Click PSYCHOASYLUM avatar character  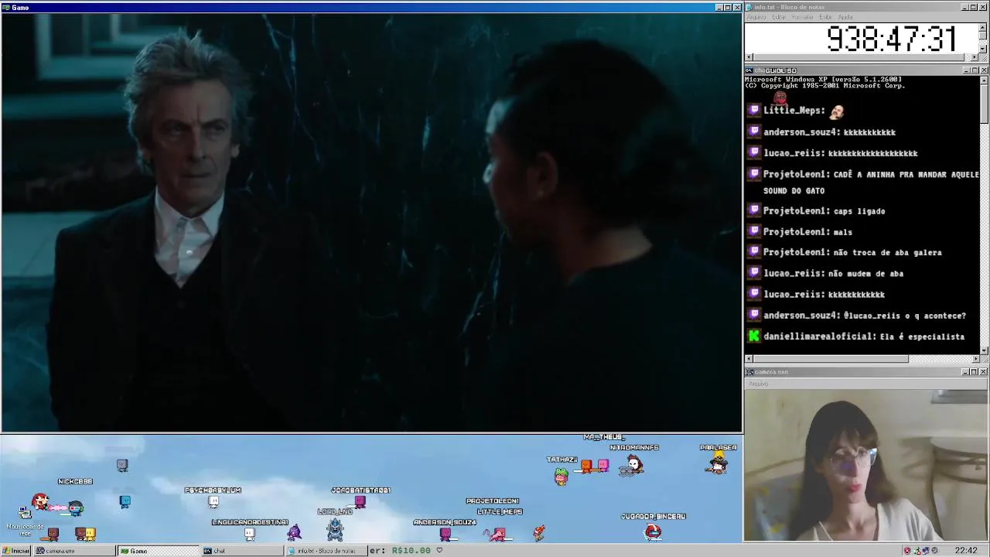pos(213,502)
